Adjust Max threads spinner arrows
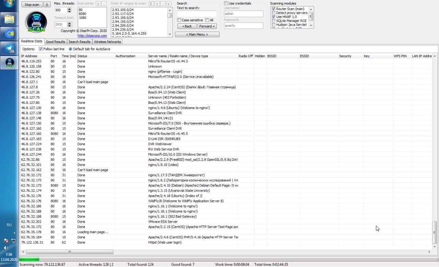Screen dimensions: 439x267 pyautogui.click(x=70, y=10)
